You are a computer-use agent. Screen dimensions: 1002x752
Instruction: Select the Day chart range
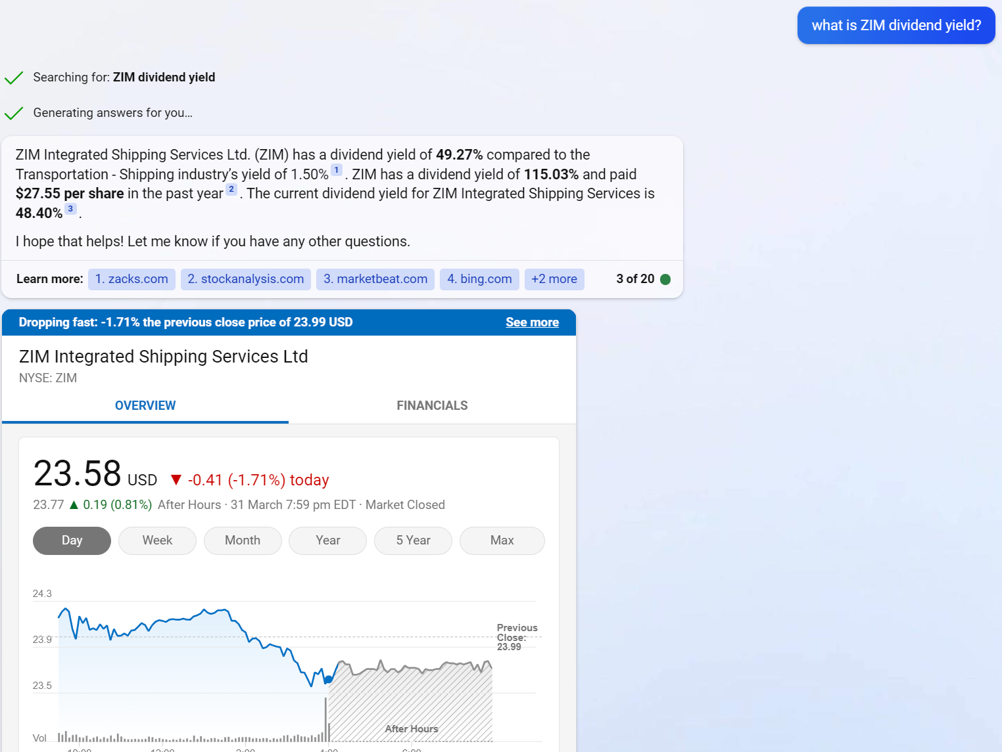[72, 541]
